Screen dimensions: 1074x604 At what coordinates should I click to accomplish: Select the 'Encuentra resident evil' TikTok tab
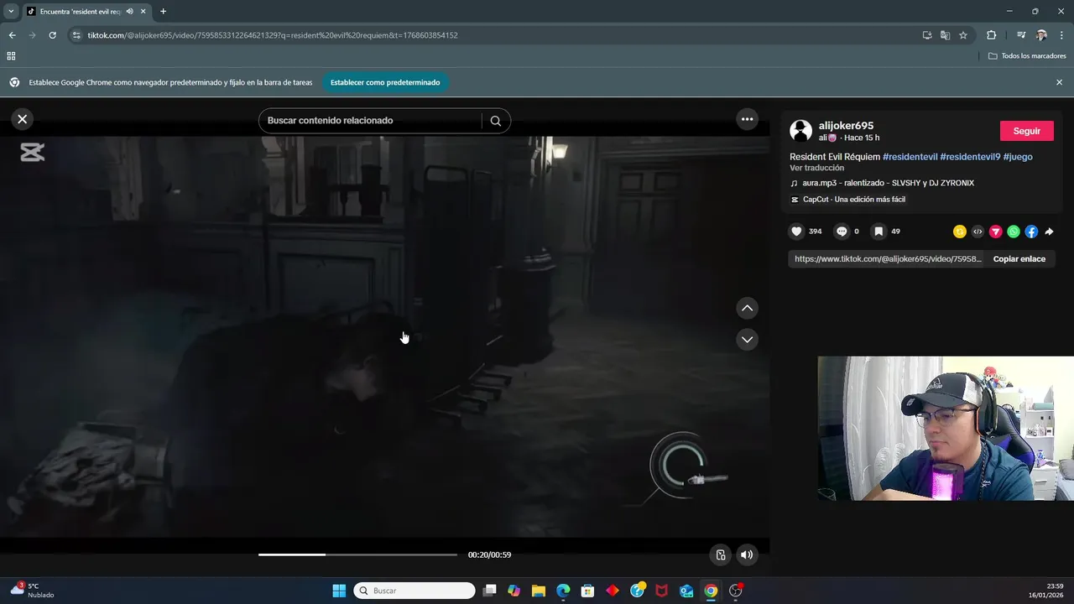pyautogui.click(x=79, y=12)
